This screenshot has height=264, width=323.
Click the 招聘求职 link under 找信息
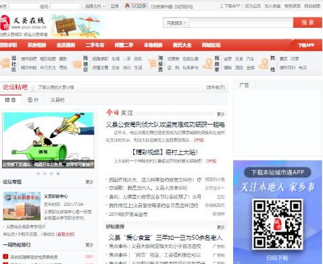pos(100,59)
